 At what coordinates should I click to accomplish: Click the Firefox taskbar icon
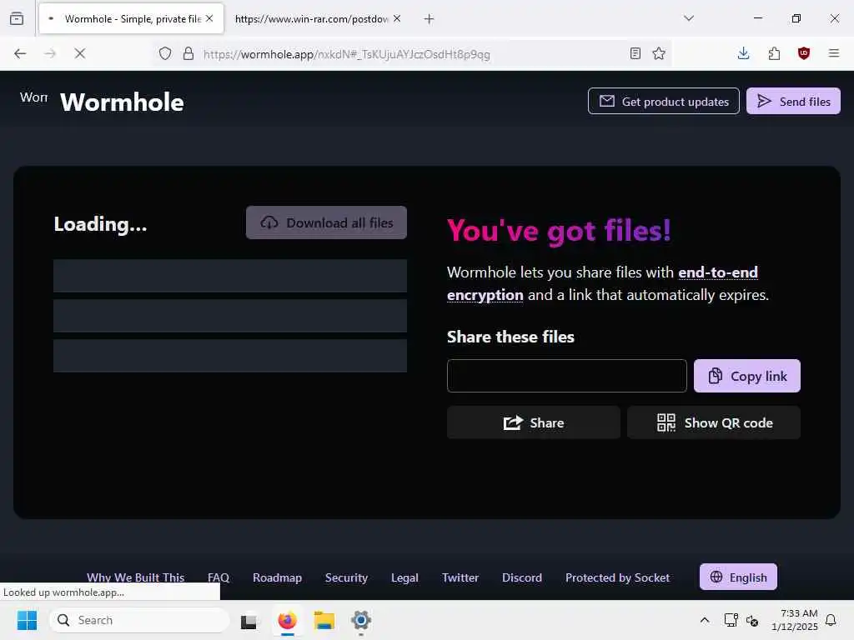click(x=287, y=620)
